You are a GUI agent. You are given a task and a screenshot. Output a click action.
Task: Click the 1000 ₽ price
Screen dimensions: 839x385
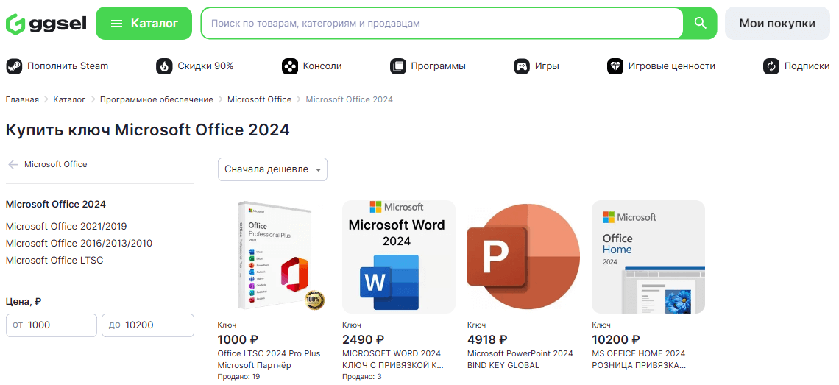238,339
